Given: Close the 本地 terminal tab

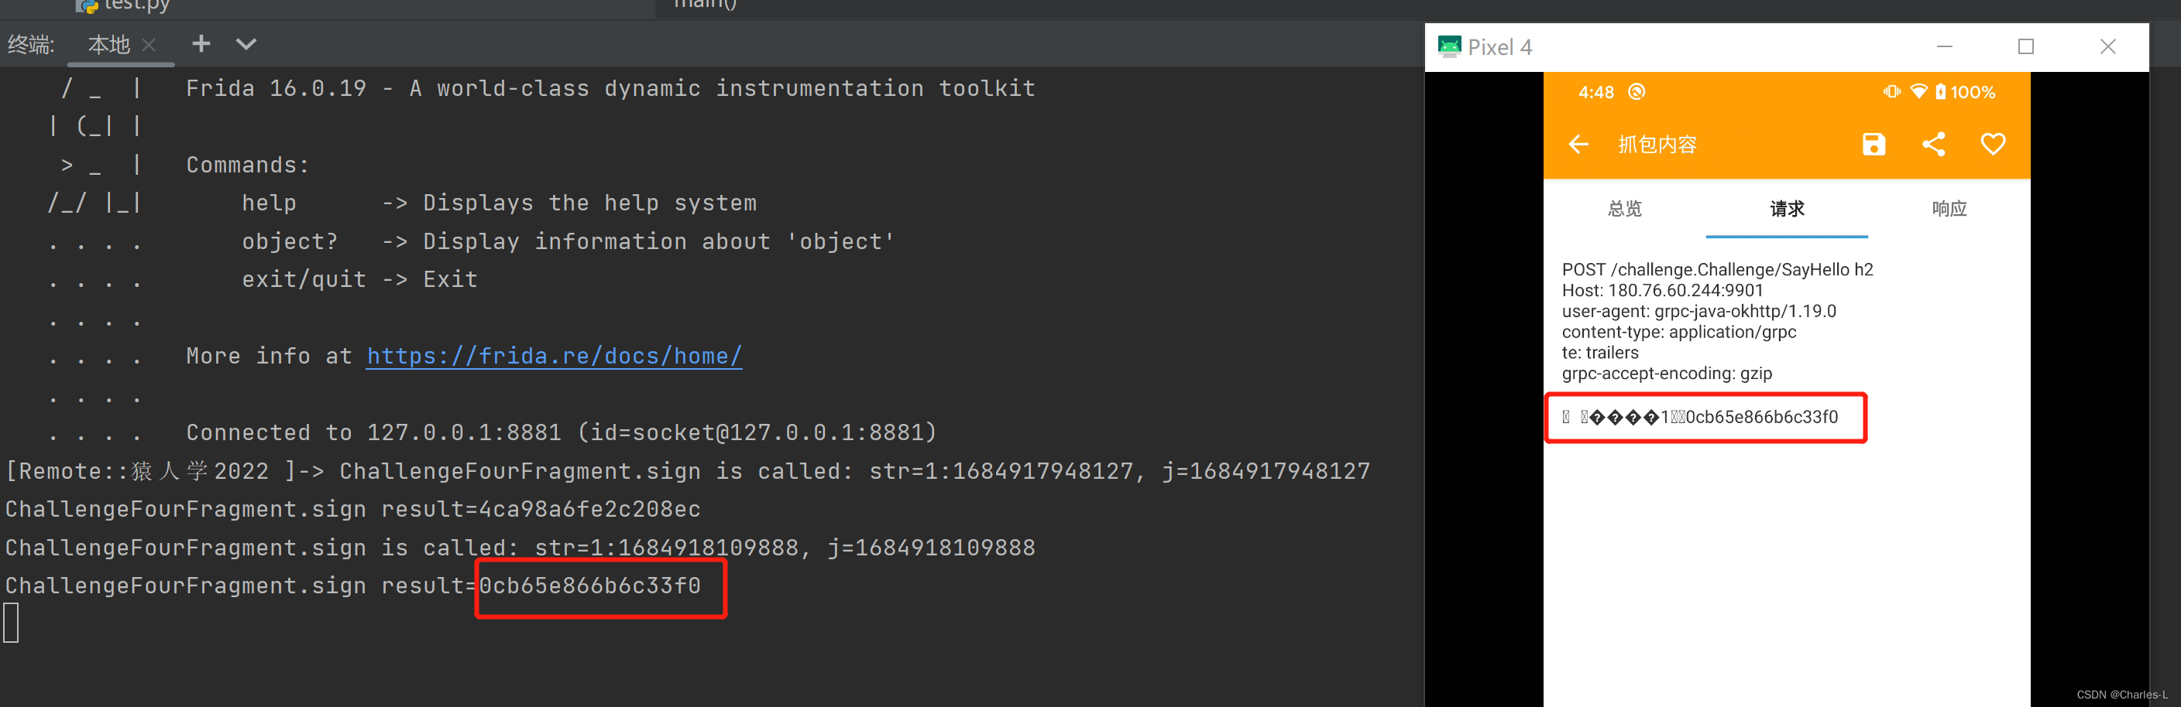Looking at the screenshot, I should coord(149,44).
